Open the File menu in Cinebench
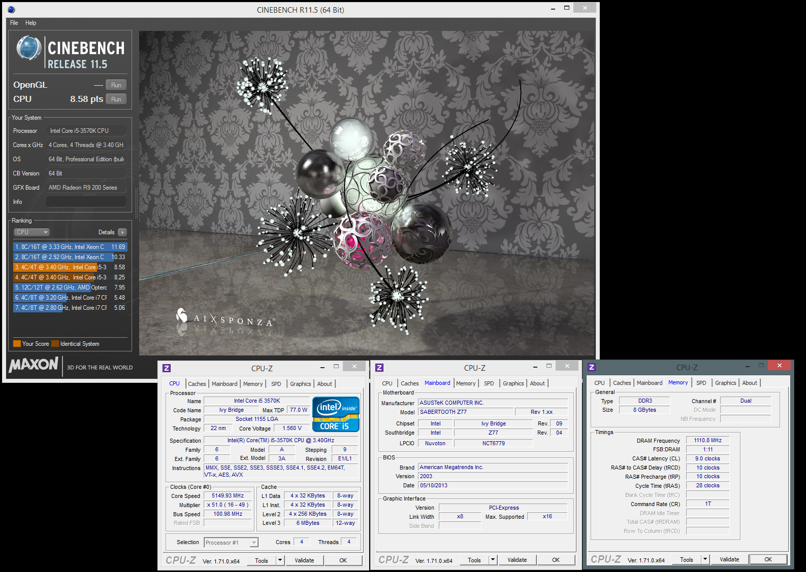Viewport: 806px width, 572px height. tap(14, 23)
